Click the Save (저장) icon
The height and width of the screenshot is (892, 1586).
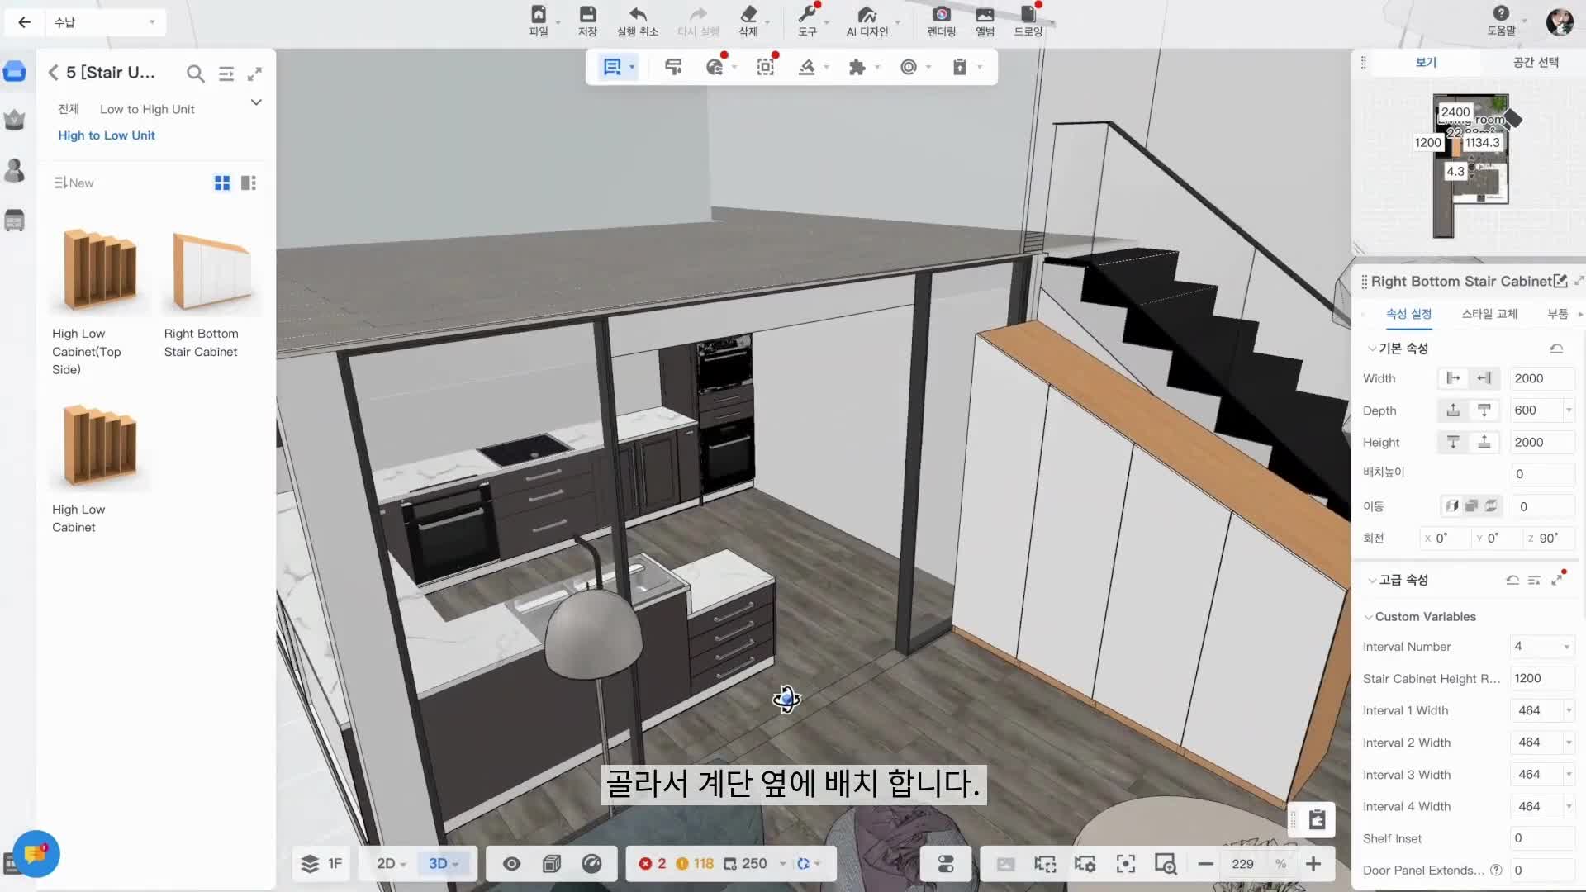click(x=587, y=15)
